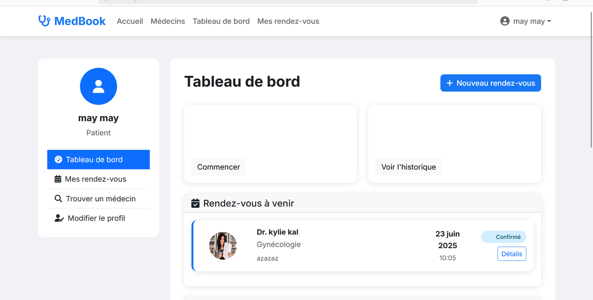The height and width of the screenshot is (300, 593).
Task: Open Médecins in the top navigation
Action: tap(168, 21)
